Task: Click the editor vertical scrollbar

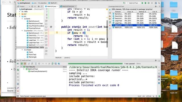Action: (x=107, y=34)
